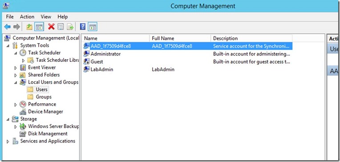Open the Help menu
This screenshot has width=340, height=162.
(63, 17)
